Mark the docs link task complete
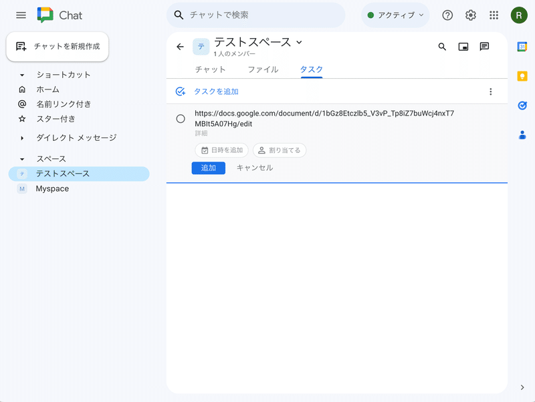Image resolution: width=535 pixels, height=402 pixels. (x=181, y=119)
